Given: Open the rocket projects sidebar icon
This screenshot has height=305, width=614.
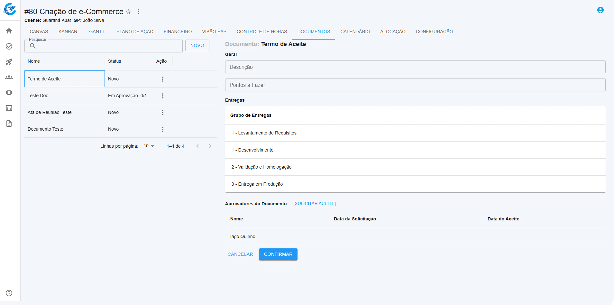Looking at the screenshot, I should pos(9,62).
